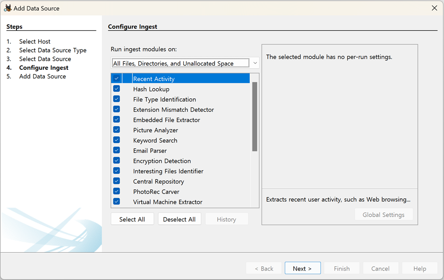
Task: Disable the Central Repository checkbox
Action: pyautogui.click(x=116, y=181)
